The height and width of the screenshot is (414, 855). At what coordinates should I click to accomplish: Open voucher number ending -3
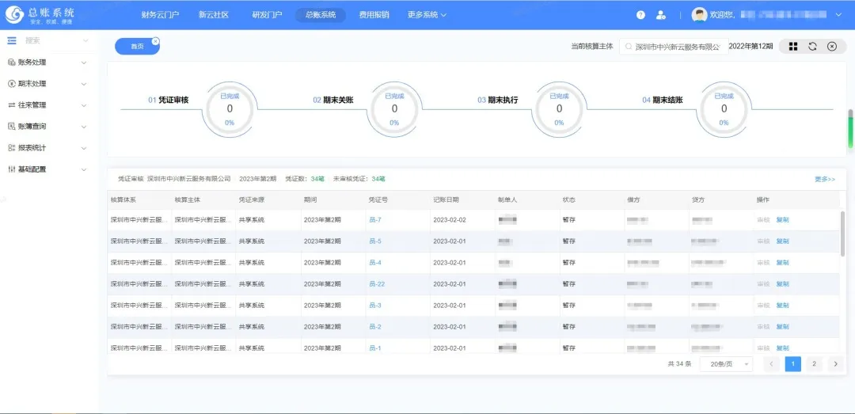point(375,306)
